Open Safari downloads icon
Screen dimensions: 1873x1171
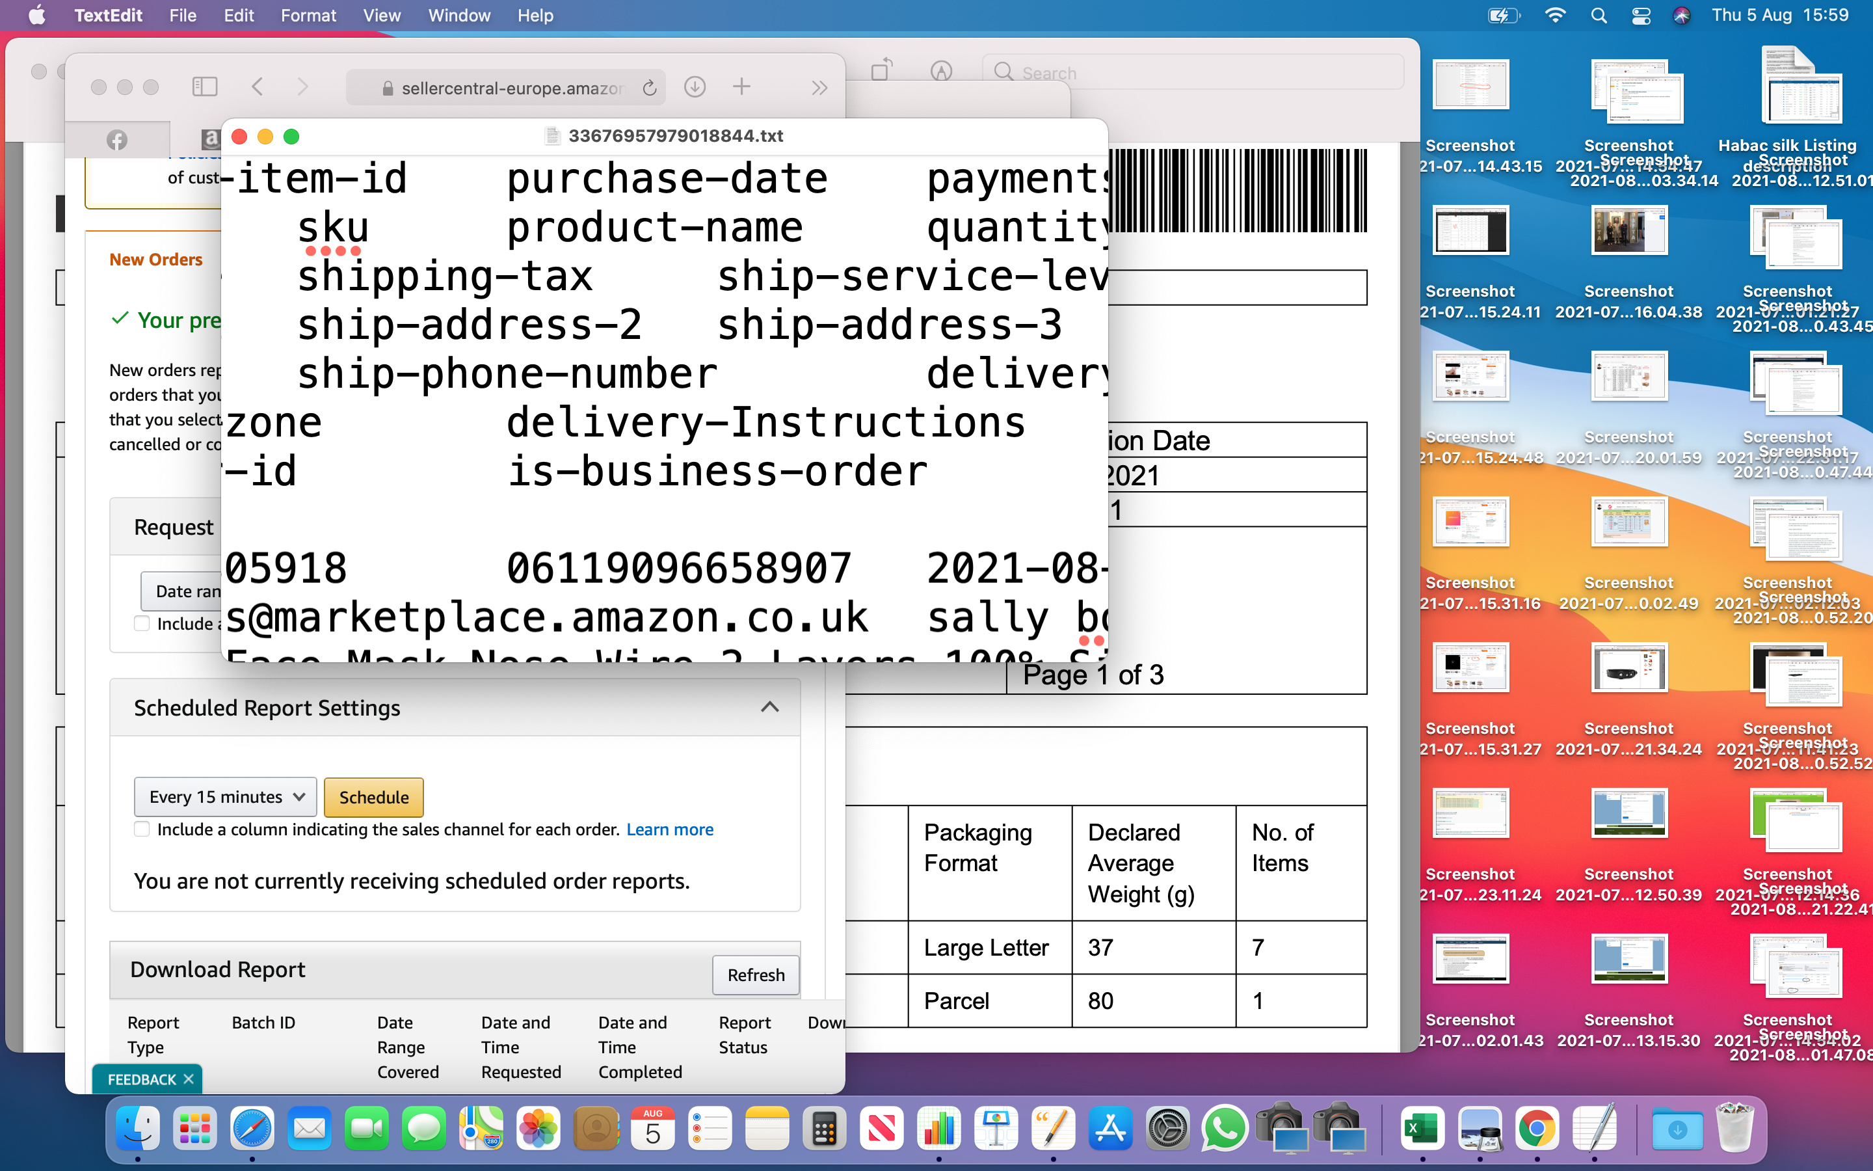(695, 87)
